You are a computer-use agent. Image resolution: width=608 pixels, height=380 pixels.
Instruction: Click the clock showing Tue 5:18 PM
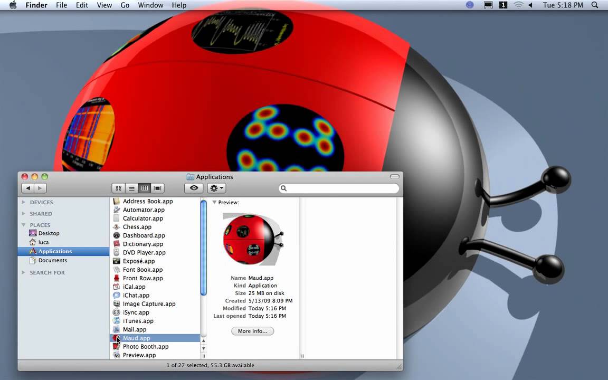pyautogui.click(x=563, y=5)
